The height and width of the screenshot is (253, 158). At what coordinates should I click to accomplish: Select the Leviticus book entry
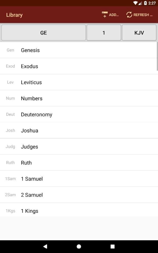(x=31, y=82)
